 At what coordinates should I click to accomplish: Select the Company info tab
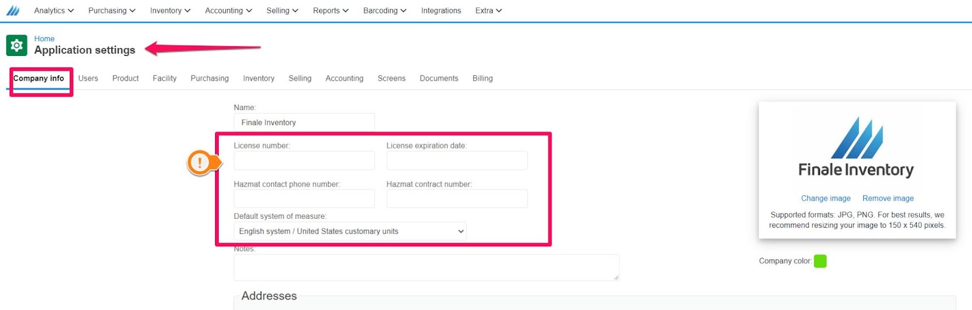39,78
